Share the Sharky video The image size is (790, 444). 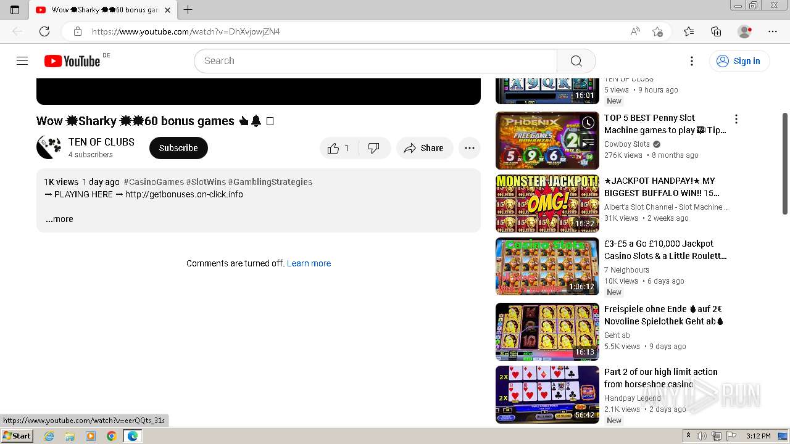tap(424, 148)
